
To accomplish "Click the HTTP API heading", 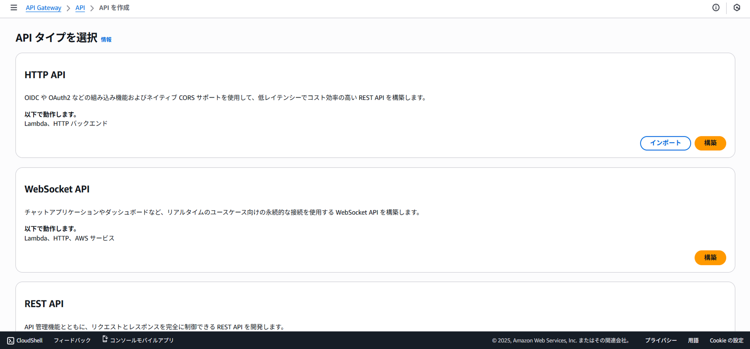I will click(45, 75).
